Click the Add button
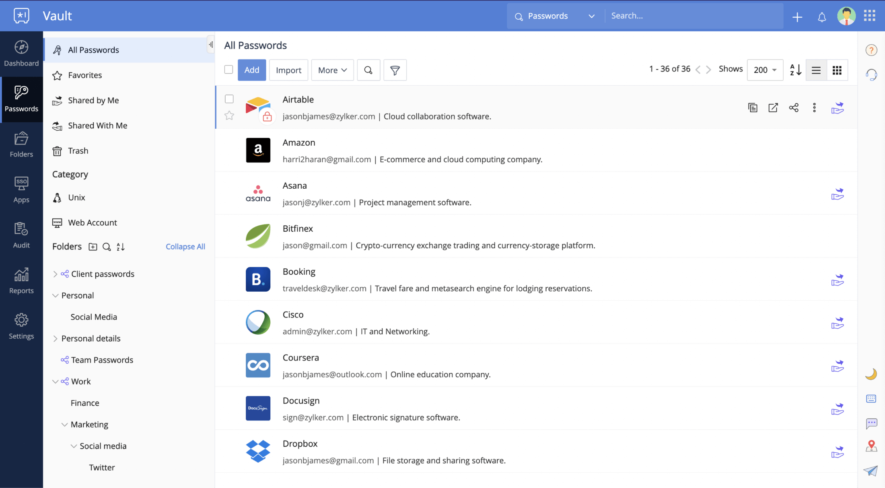The width and height of the screenshot is (885, 488). pyautogui.click(x=252, y=70)
